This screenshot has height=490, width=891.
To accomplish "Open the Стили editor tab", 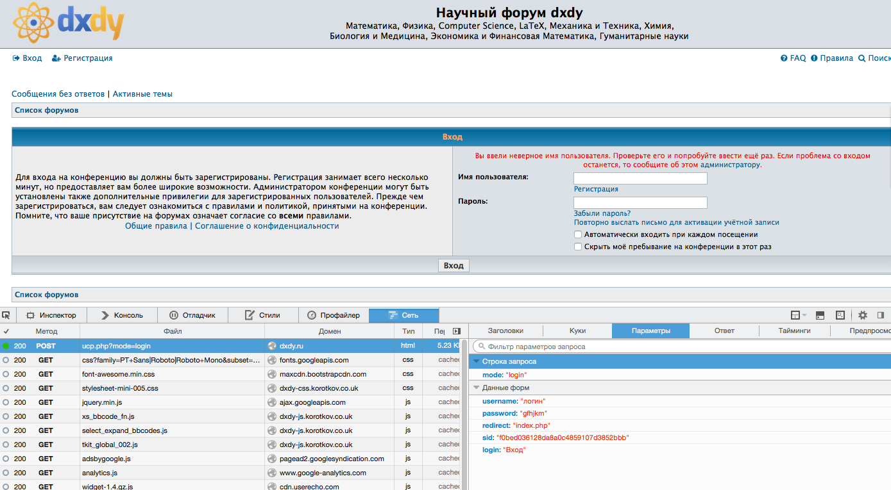I will click(263, 315).
